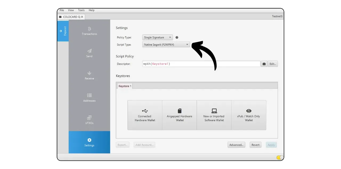Click into the Descriptor text field
This screenshot has width=341, height=169.
[201, 64]
